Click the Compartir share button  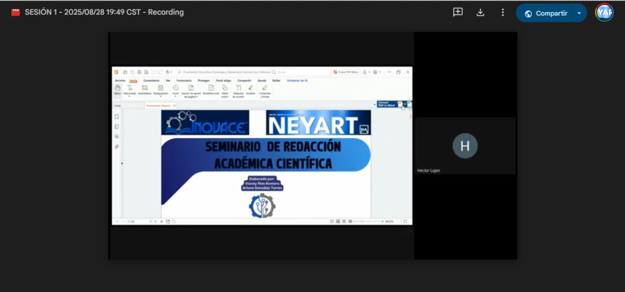[545, 13]
